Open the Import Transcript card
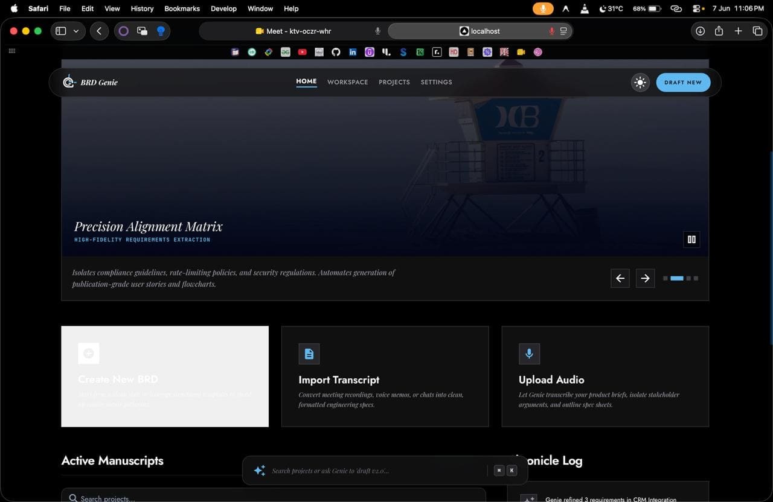The image size is (773, 502). 385,376
